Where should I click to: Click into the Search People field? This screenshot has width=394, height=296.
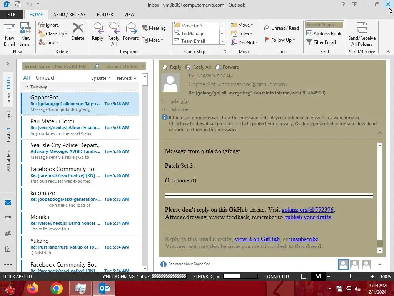tap(324, 25)
